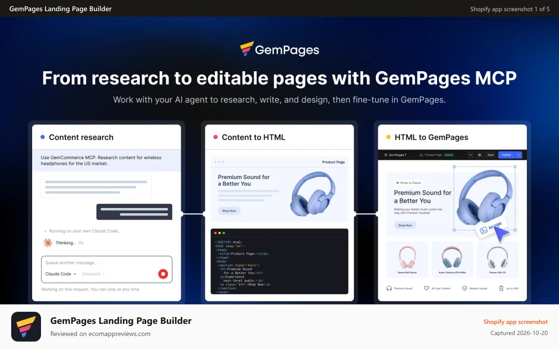Select the Pioneer HDJ-CX headphones card
The image size is (559, 349).
pos(498,260)
